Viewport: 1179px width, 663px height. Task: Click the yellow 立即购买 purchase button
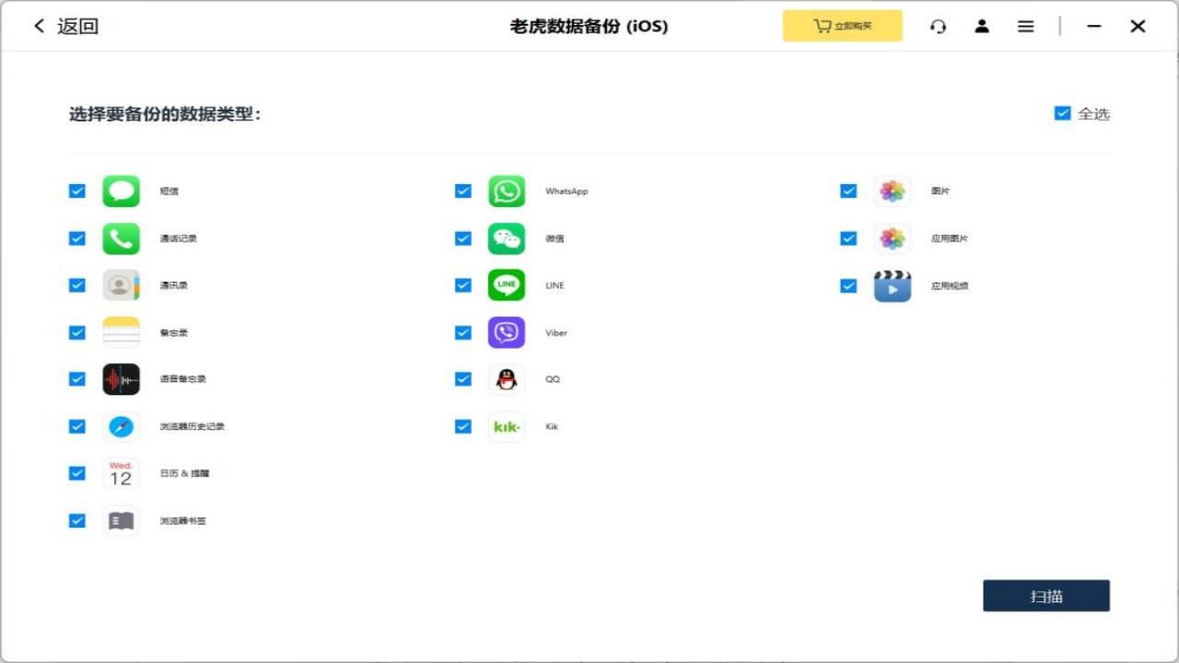click(x=842, y=26)
